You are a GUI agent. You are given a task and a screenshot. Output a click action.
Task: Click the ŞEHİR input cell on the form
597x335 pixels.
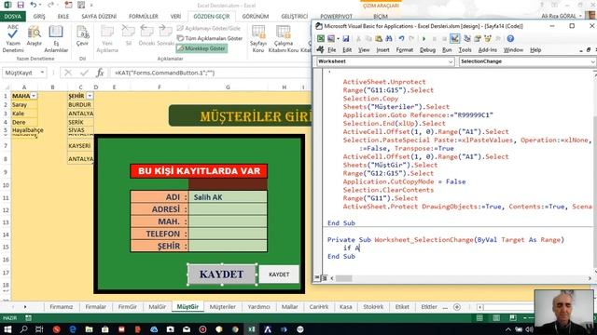click(228, 246)
